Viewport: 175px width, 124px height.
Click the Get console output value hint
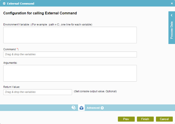click(95, 91)
